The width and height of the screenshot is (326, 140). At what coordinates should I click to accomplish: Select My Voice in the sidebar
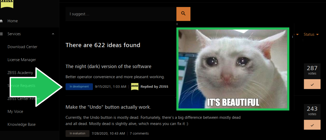tap(15, 112)
